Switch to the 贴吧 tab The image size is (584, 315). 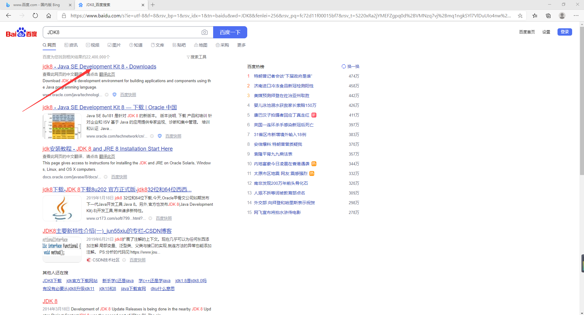[179, 45]
